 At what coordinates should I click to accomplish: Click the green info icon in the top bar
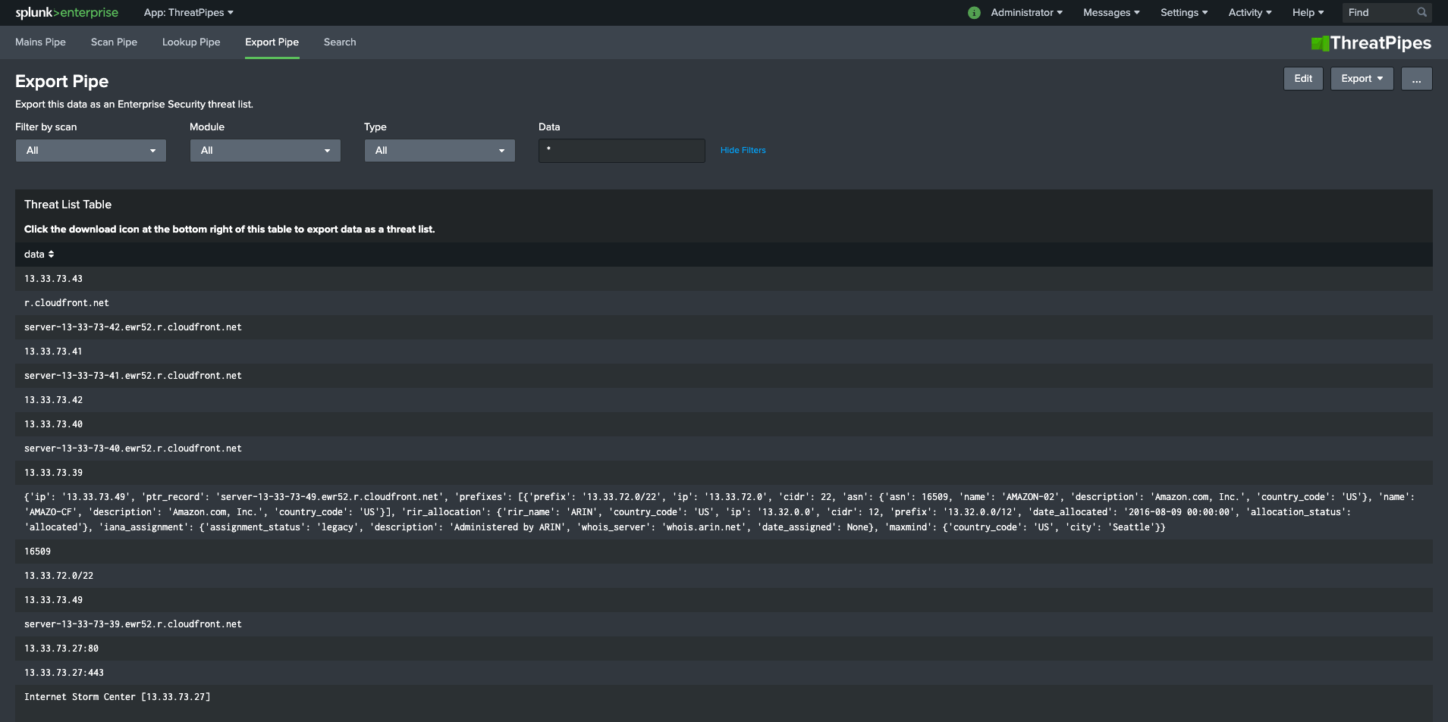click(x=974, y=12)
